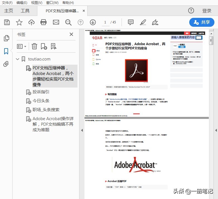Screen dimensions: 218x199
Task: Click the scrollbar up arrow
Action: click(x=211, y=34)
